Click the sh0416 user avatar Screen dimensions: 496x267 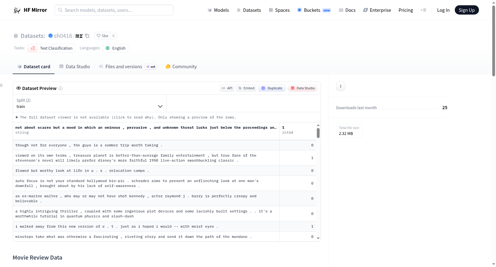coord(51,36)
